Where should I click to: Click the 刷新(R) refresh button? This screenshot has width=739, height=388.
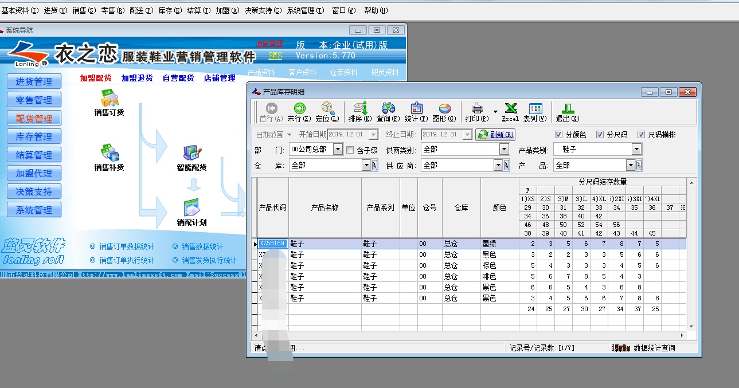point(496,134)
